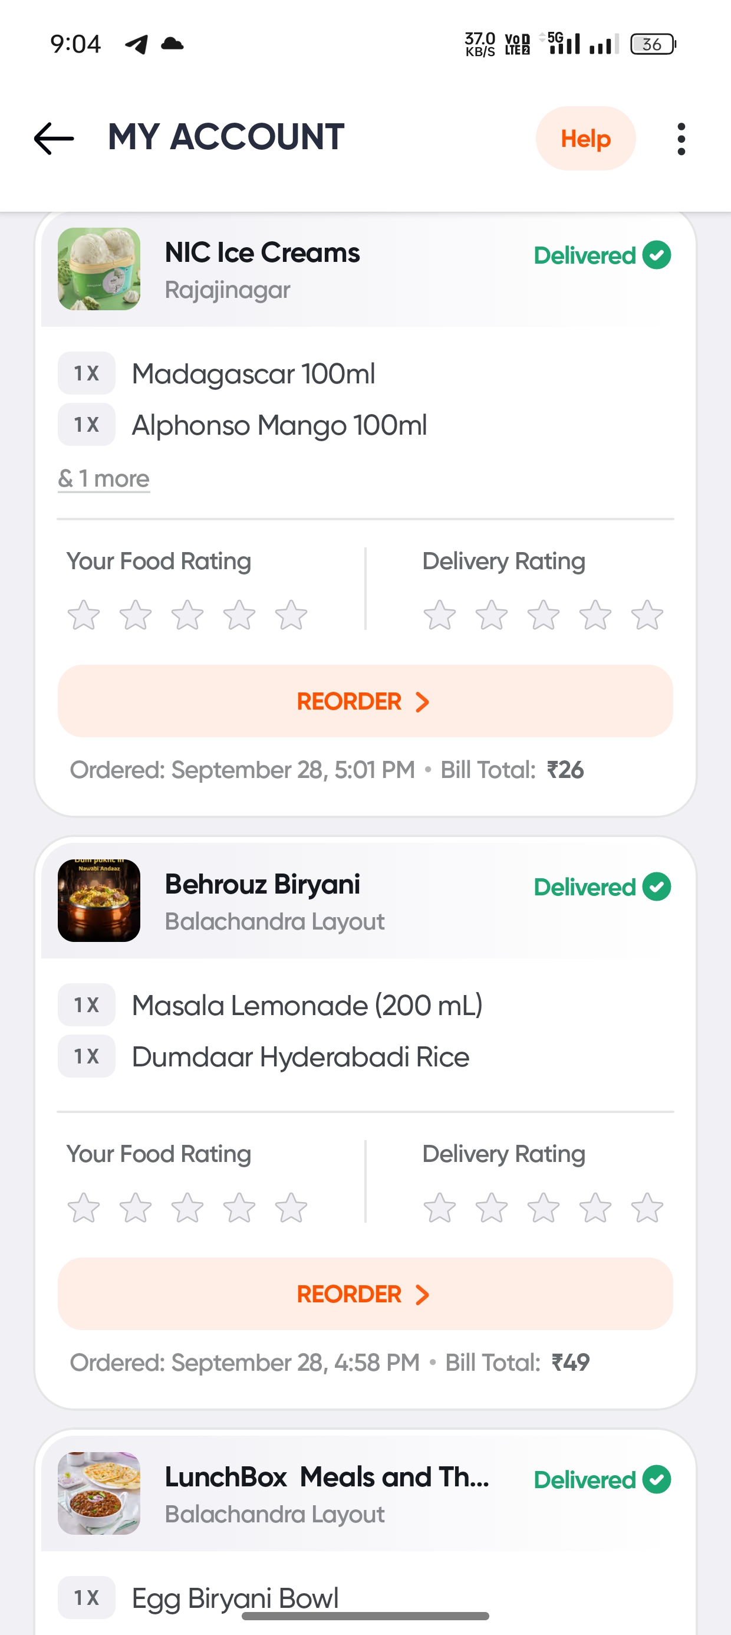Open the three-dot overflow menu

[681, 139]
